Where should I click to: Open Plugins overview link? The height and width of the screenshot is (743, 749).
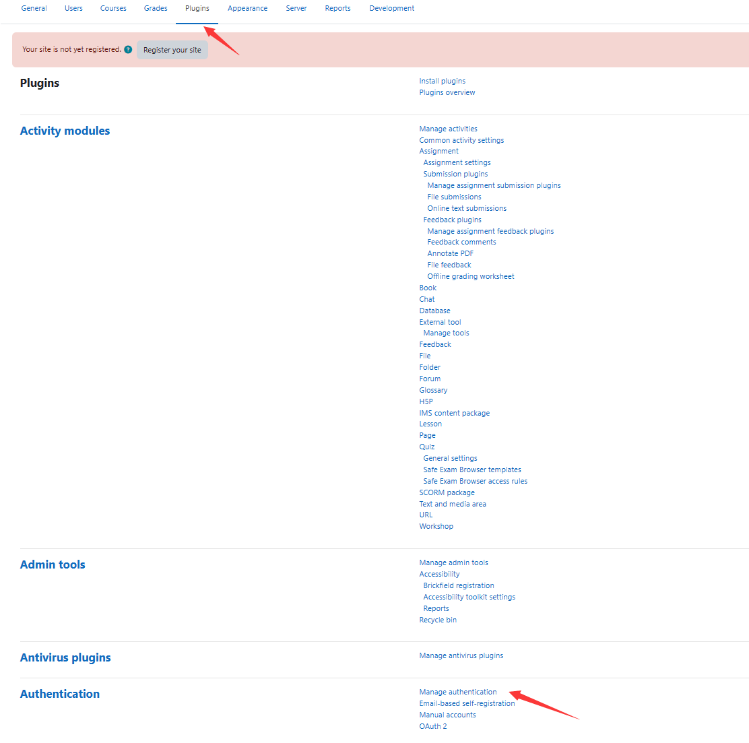[x=447, y=93]
